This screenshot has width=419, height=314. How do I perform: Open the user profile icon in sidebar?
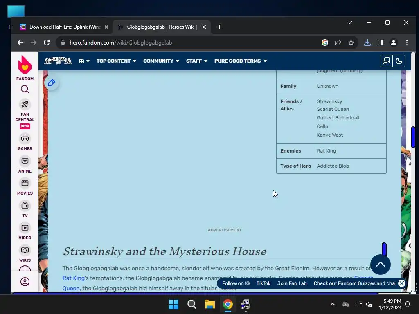(25, 282)
